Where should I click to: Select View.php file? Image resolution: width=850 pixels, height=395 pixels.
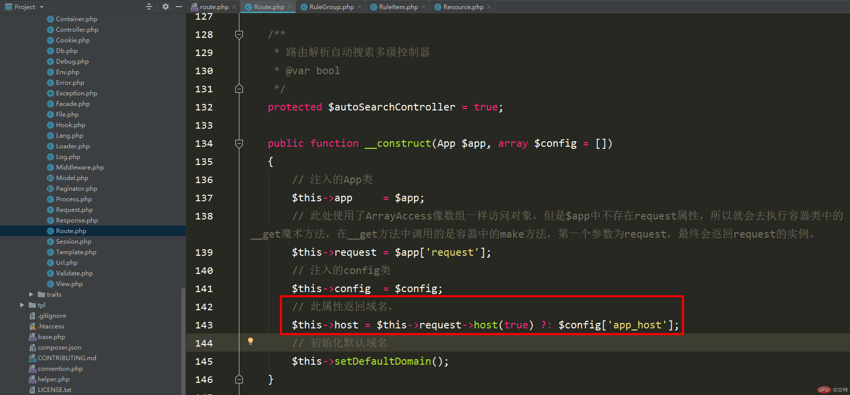point(69,284)
